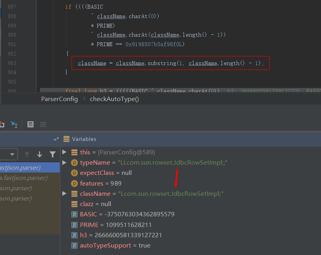Click the Variables panel title
The image size is (321, 255).
(x=84, y=139)
